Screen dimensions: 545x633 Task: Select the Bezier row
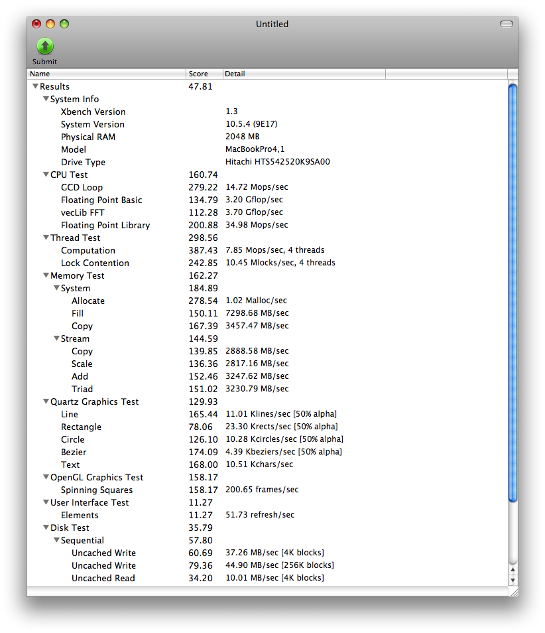(267, 452)
